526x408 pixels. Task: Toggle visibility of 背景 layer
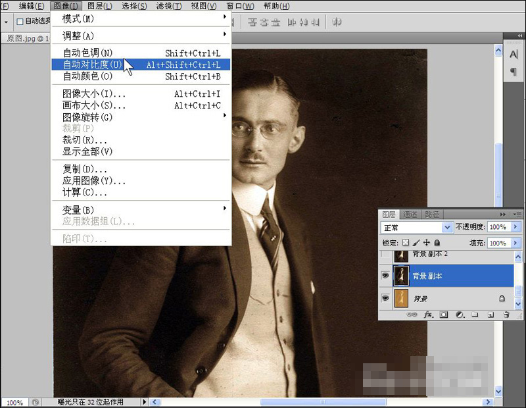coord(385,298)
